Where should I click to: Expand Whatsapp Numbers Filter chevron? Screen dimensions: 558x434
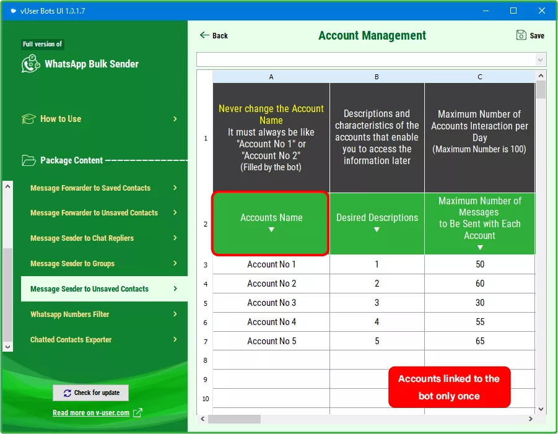175,314
